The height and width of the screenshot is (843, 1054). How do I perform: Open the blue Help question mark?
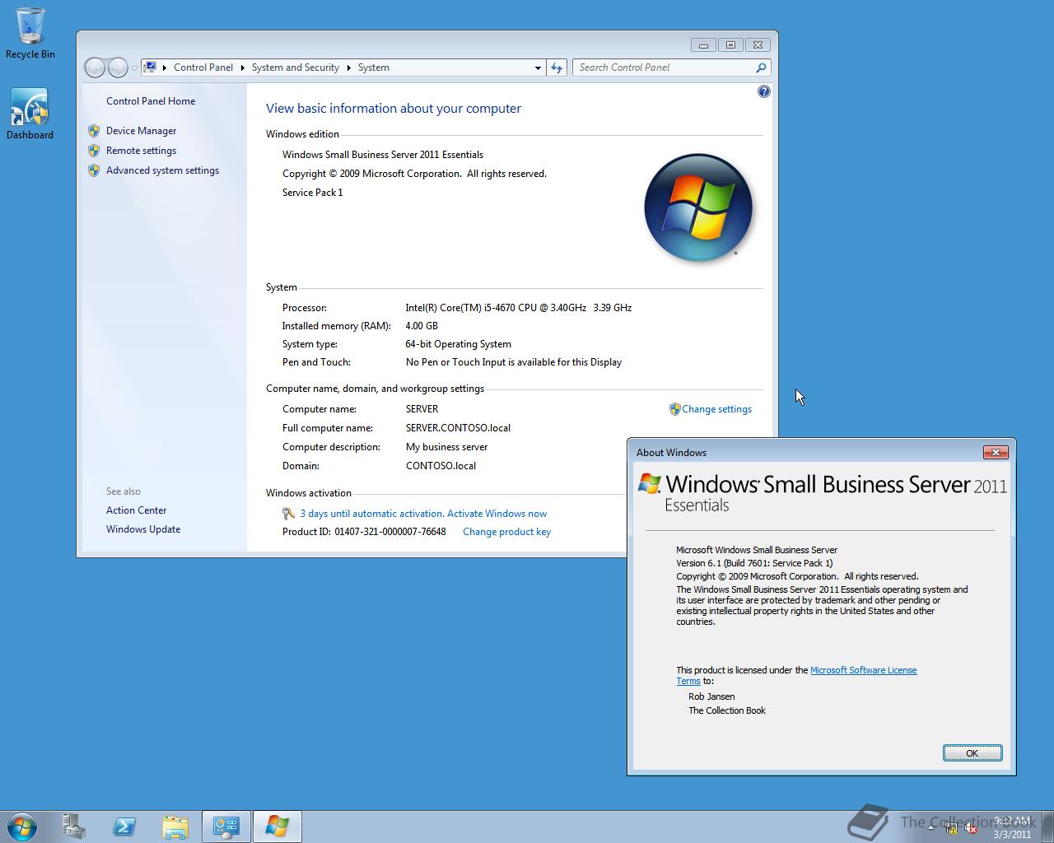pos(763,91)
